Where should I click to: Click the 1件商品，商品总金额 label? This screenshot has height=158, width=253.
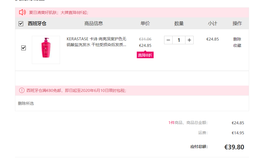point(188,123)
